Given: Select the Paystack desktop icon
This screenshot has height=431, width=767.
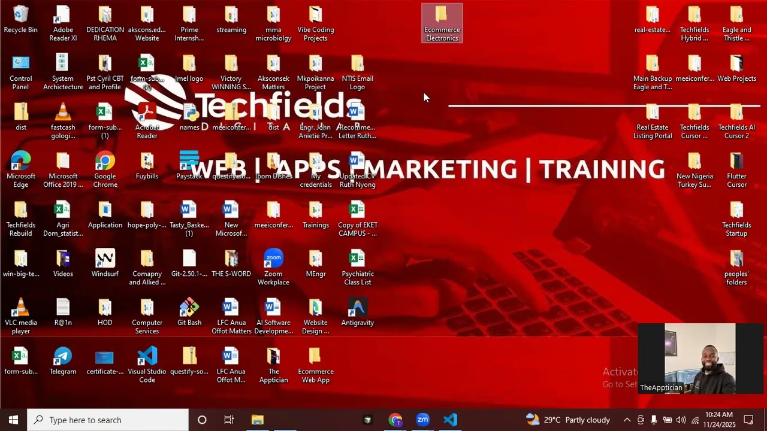Looking at the screenshot, I should click(x=189, y=166).
